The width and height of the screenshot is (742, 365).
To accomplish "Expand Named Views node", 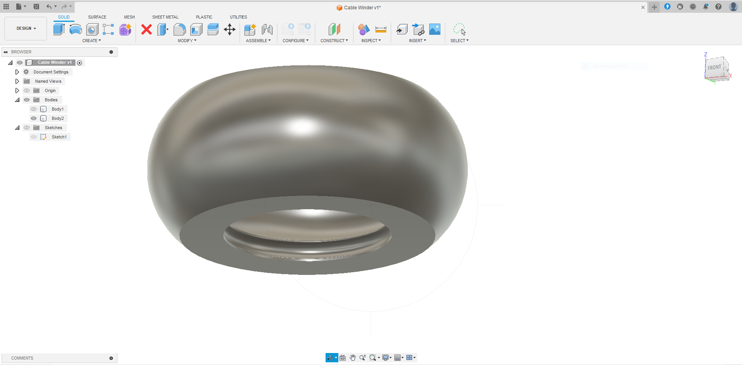I will (17, 81).
